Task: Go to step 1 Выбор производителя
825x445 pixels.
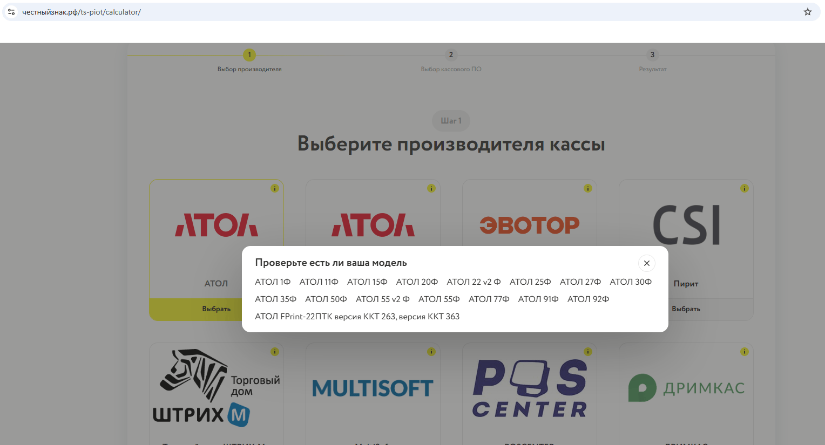Action: tap(249, 61)
